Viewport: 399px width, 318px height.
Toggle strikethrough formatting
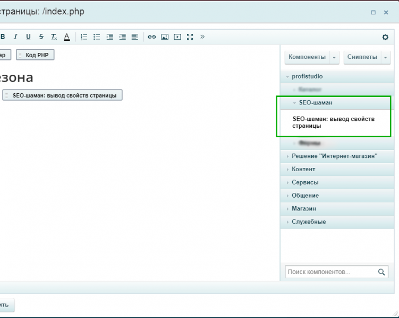point(41,37)
